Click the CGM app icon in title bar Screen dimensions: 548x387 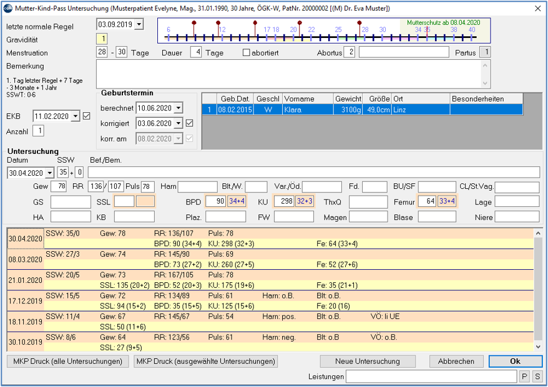pos(7,8)
